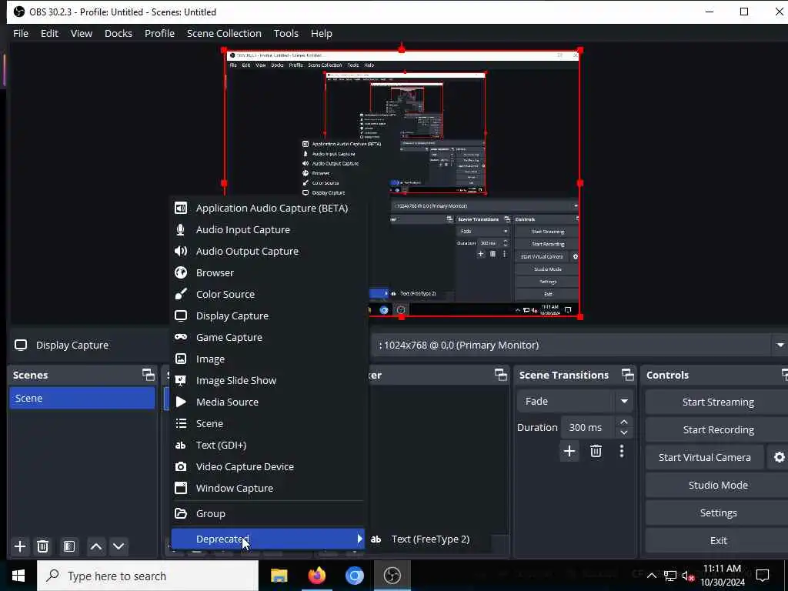788x591 pixels.
Task: Remove selected scene with trash icon
Action: tap(43, 546)
